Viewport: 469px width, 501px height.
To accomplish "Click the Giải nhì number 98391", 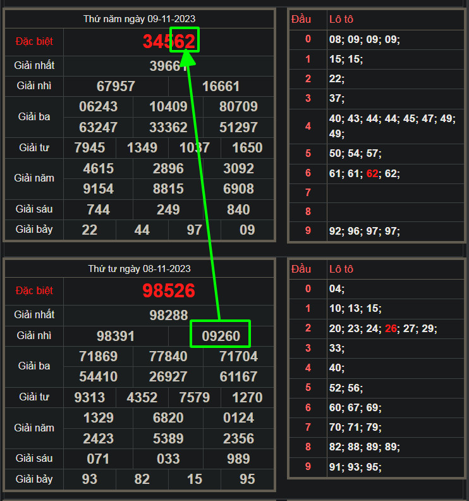I will (116, 336).
